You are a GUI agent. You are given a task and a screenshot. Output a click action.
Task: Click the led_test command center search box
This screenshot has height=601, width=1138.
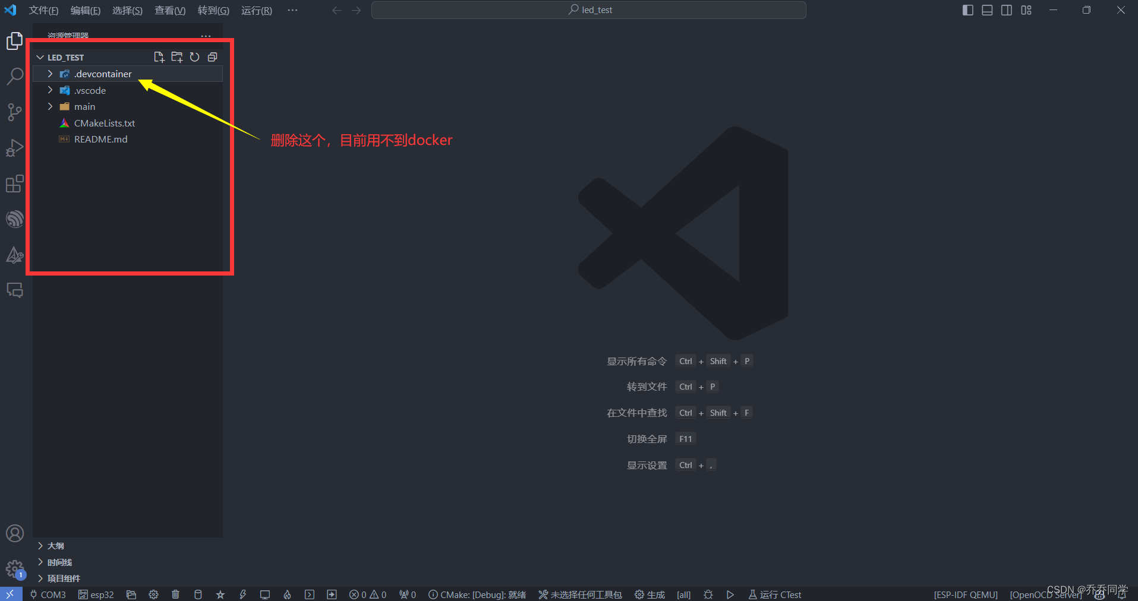589,10
